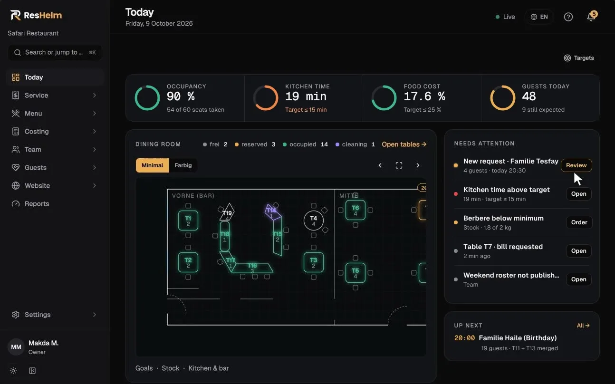The image size is (615, 384).
Task: Select table T3 on the floor plan
Action: click(314, 262)
